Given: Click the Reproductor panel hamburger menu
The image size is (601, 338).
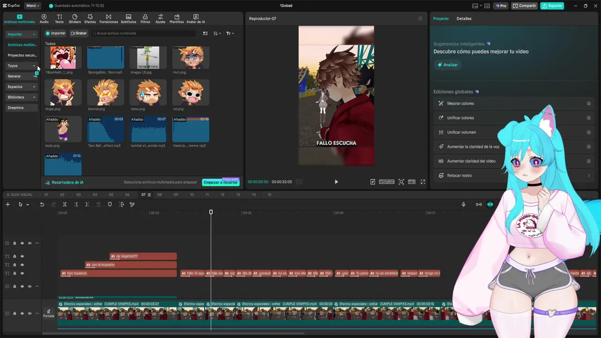Looking at the screenshot, I should click(420, 19).
